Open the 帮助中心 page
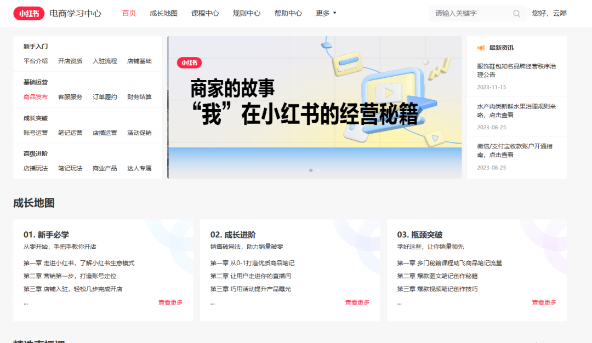The height and width of the screenshot is (343, 592). coord(288,13)
